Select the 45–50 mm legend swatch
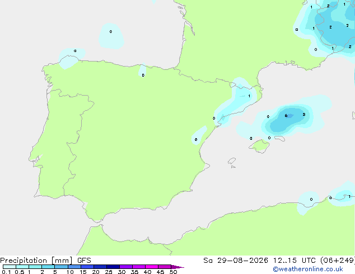Viewport: 355px width, 274px height. [165, 267]
